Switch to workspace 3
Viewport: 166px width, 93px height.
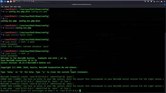pyautogui.click(x=27, y=2)
